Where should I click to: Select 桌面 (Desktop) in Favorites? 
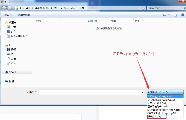[x=13, y=31]
